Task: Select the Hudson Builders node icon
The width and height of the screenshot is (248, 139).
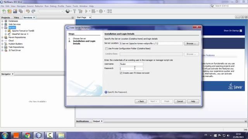Action: point(6,44)
